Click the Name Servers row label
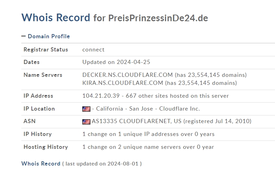Viewport: 275px width, 169px height. click(x=43, y=75)
